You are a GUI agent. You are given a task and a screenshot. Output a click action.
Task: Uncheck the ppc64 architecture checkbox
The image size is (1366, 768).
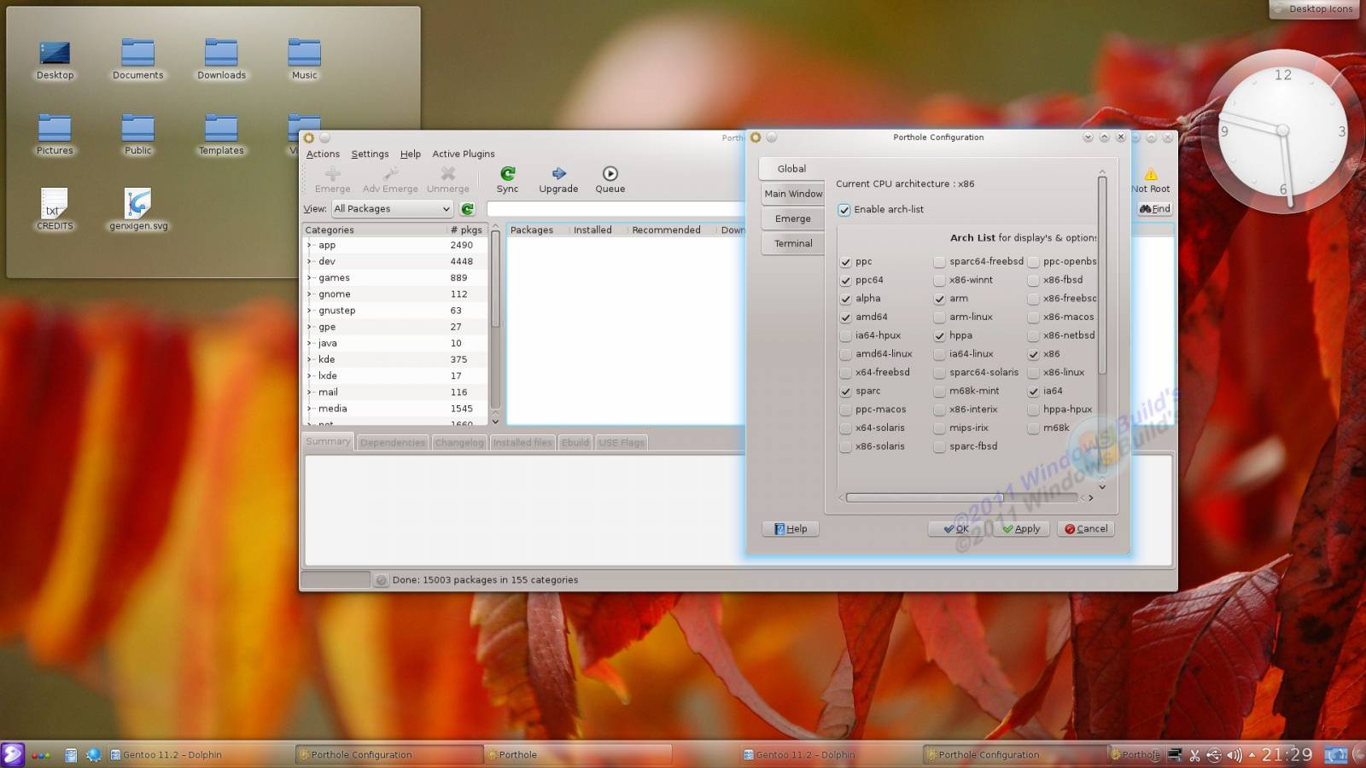pyautogui.click(x=845, y=281)
